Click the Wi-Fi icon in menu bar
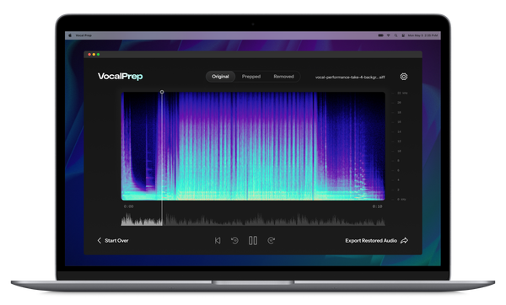Image resolution: width=506 pixels, height=305 pixels. pos(389,35)
